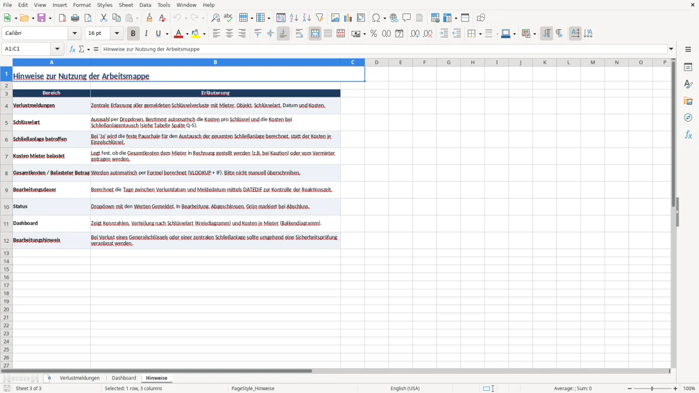The height and width of the screenshot is (393, 699).
Task: Expand the formula bar input line
Action: point(671,49)
